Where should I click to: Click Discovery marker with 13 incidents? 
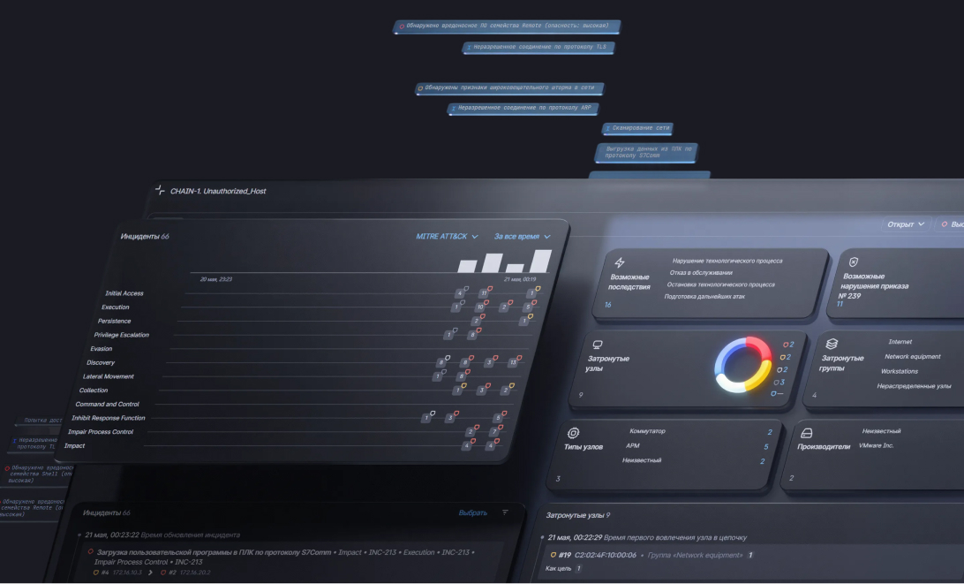(x=513, y=362)
